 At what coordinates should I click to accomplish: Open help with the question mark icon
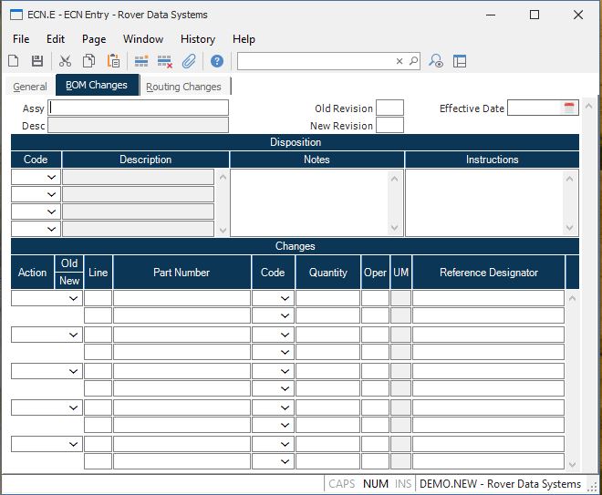217,61
